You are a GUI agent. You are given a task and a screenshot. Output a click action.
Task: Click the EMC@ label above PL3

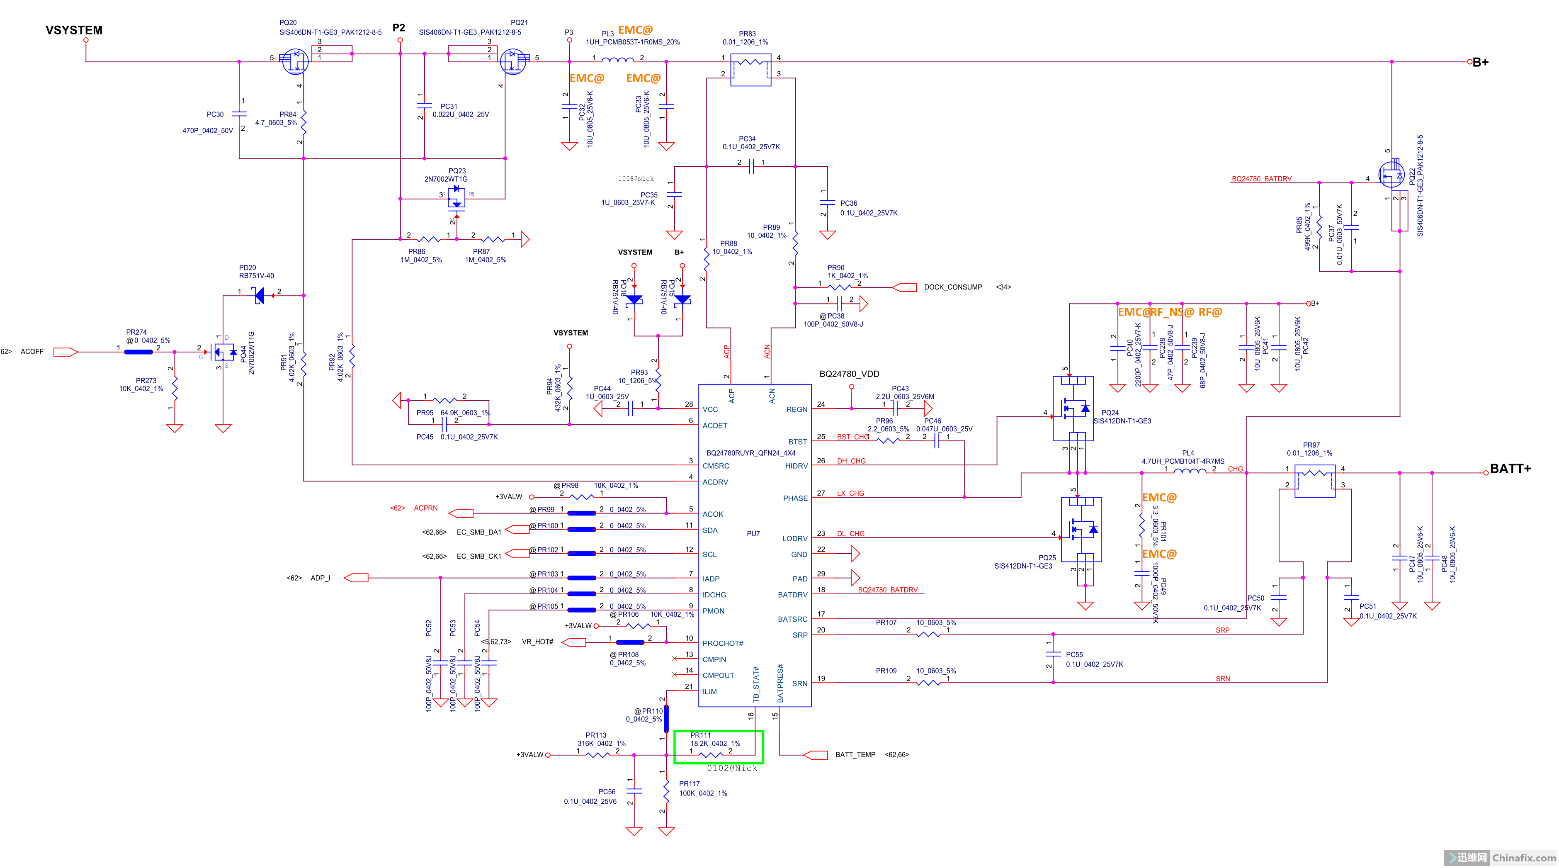635,30
